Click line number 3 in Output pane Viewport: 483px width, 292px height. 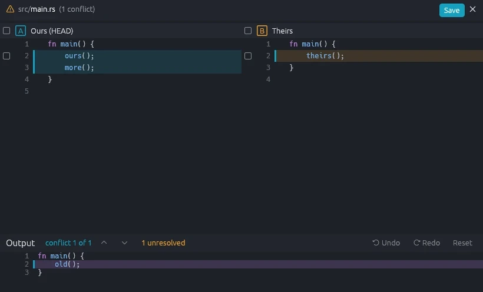coord(27,273)
